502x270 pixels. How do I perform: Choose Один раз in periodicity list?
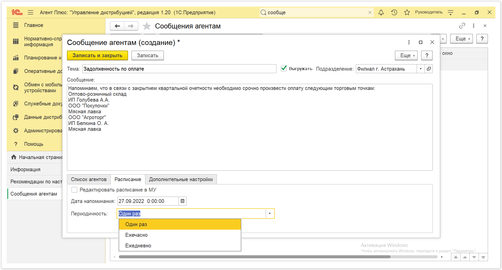pos(180,224)
